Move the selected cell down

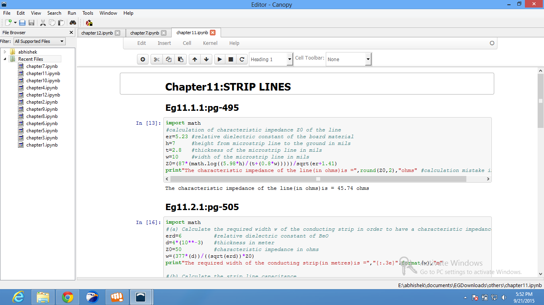coord(206,60)
